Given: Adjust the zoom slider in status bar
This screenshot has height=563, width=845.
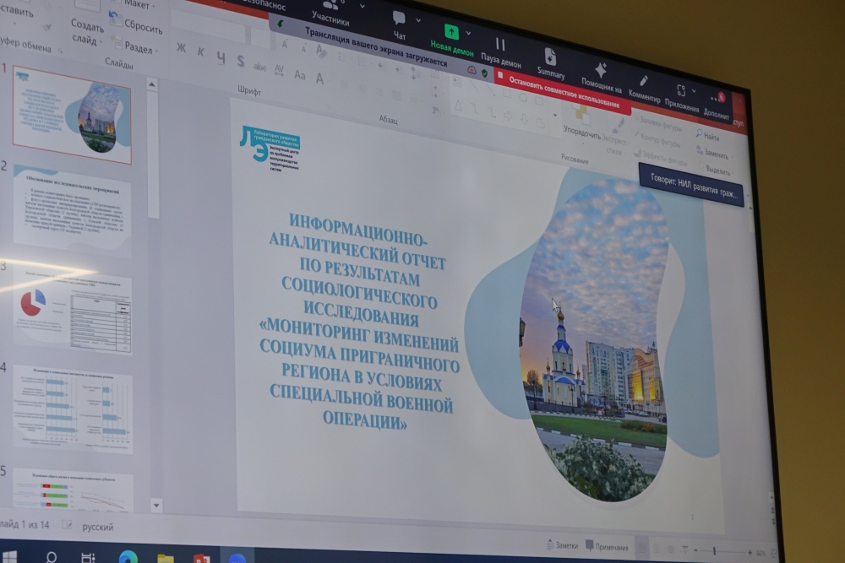Looking at the screenshot, I should 715,552.
